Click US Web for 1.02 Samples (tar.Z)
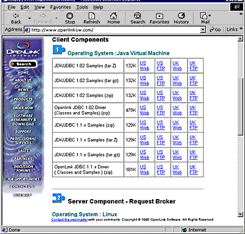Image resolution: width=245 pixels, height=234 pixels. pos(145,66)
